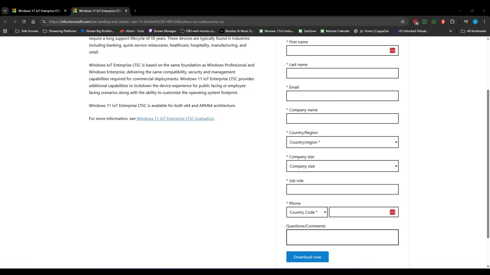This screenshot has width=490, height=275.
Task: Open the Country/region dropdown
Action: tap(342, 142)
